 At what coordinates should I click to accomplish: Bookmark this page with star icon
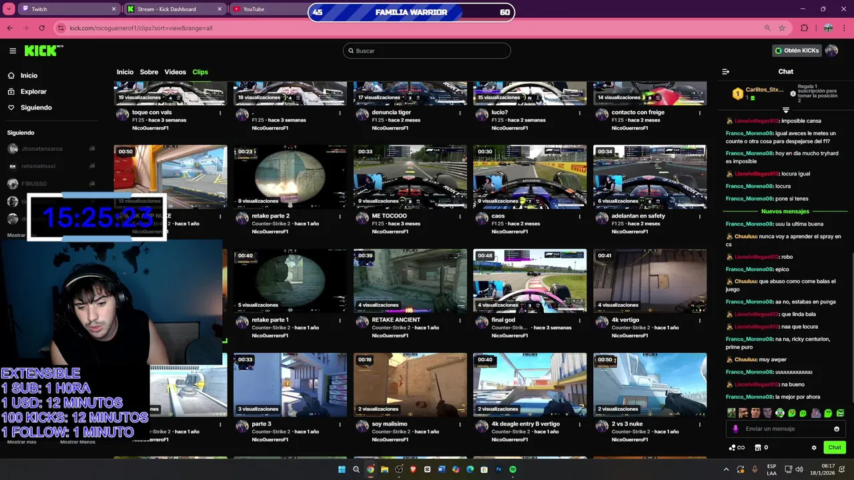point(782,28)
